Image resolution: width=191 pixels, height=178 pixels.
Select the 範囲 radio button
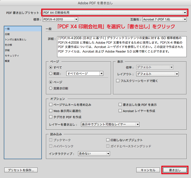click(51, 73)
